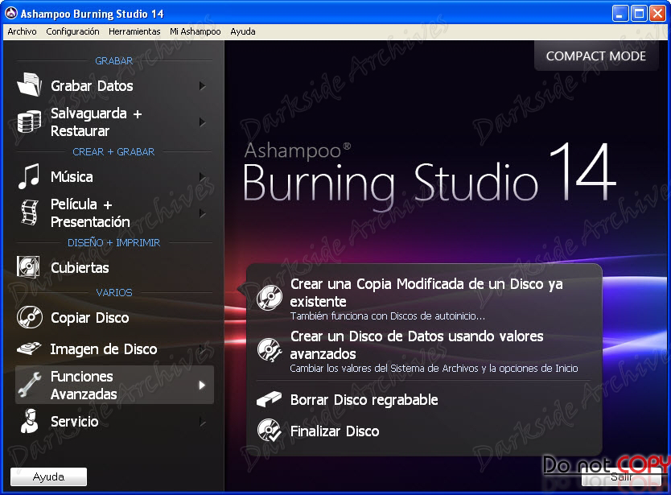Image resolution: width=671 pixels, height=495 pixels.
Task: Expand the Servicio submenu arrow
Action: pos(203,423)
